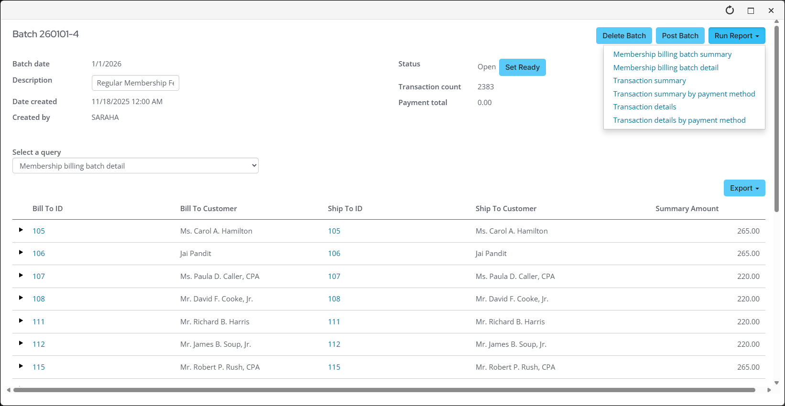Expand the Mr. David F. Cooke row

click(x=21, y=298)
